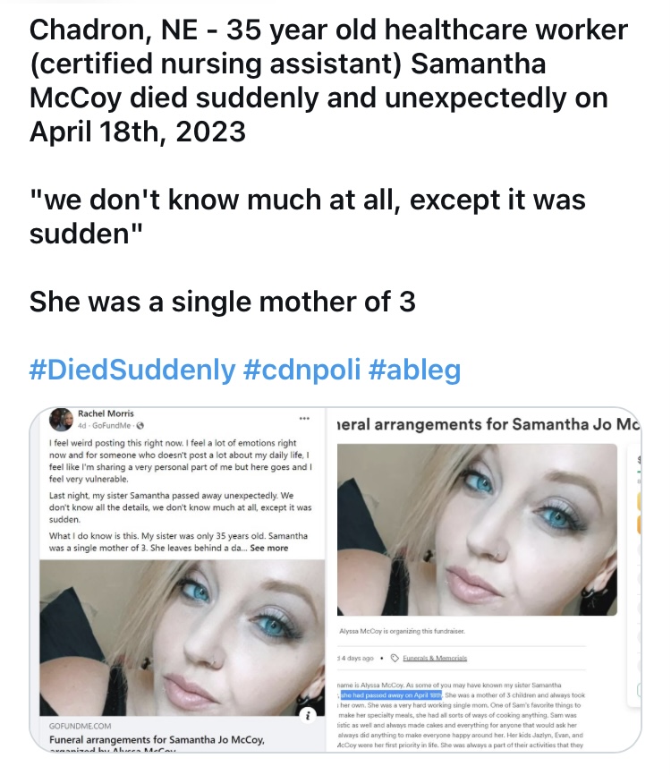Image resolution: width=671 pixels, height=775 pixels.
Task: Open the three-dot menu on Rachel Morris's post
Action: tap(304, 418)
